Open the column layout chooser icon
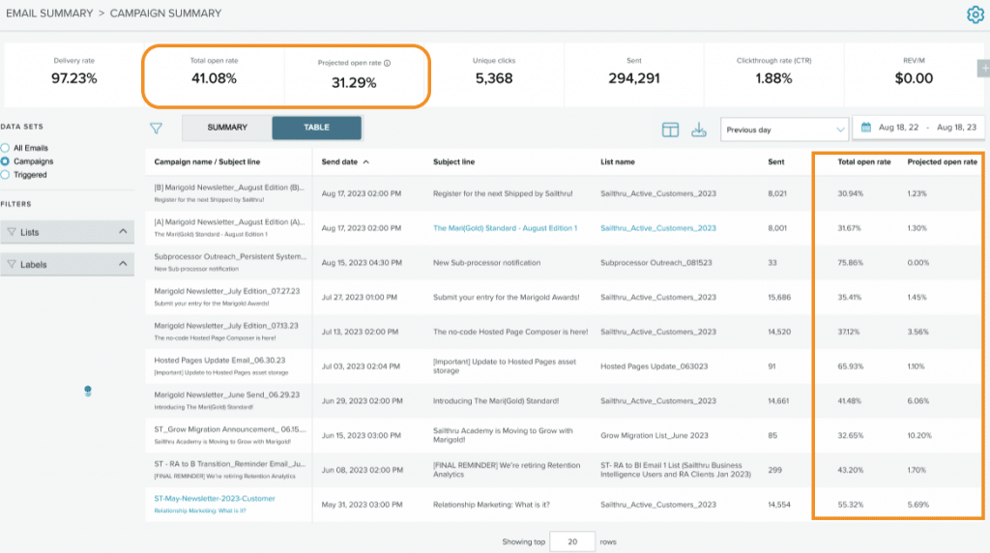This screenshot has width=990, height=553. click(670, 130)
